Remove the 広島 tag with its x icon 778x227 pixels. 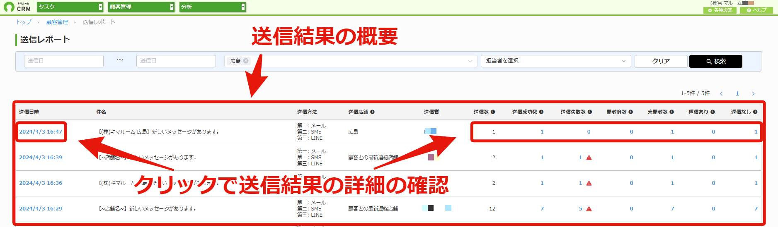click(246, 61)
